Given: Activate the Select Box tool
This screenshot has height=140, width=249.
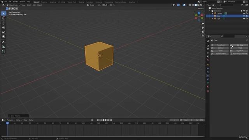Looking at the screenshot, I should 4,13.
